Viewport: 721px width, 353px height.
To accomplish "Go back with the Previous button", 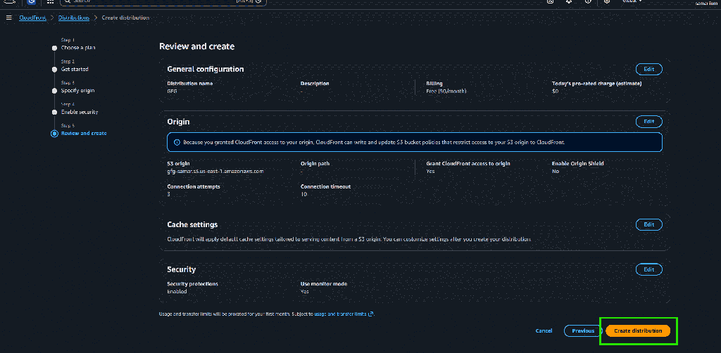I will tap(583, 331).
